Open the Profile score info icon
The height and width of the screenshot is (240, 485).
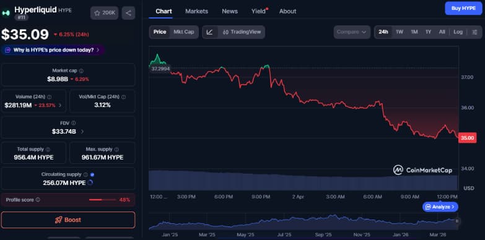click(x=38, y=200)
